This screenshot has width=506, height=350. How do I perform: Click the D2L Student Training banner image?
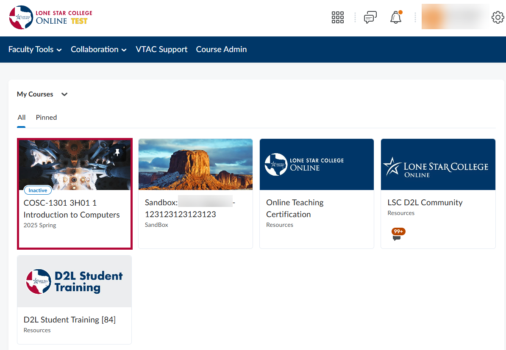74,281
